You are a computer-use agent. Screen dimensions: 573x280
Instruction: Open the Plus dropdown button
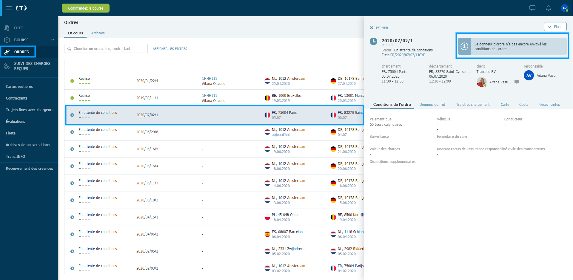click(x=555, y=27)
